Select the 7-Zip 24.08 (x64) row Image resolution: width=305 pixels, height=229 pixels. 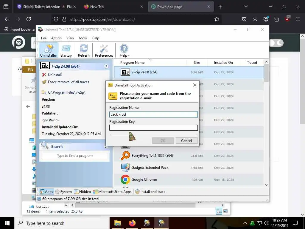click(x=189, y=72)
